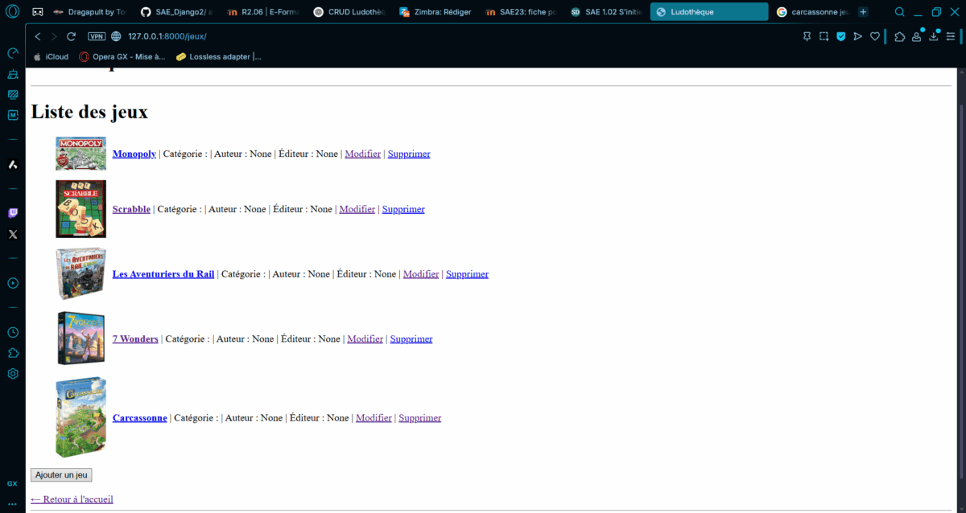Switch to the carcassonne jeu Google tab
This screenshot has width=966, height=513.
point(813,12)
